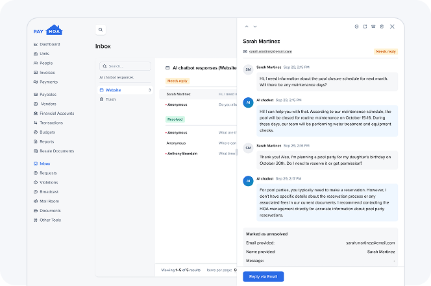Image resolution: width=431 pixels, height=286 pixels.
Task: Go to the previous conversation with the up chevron
Action: 247,27
